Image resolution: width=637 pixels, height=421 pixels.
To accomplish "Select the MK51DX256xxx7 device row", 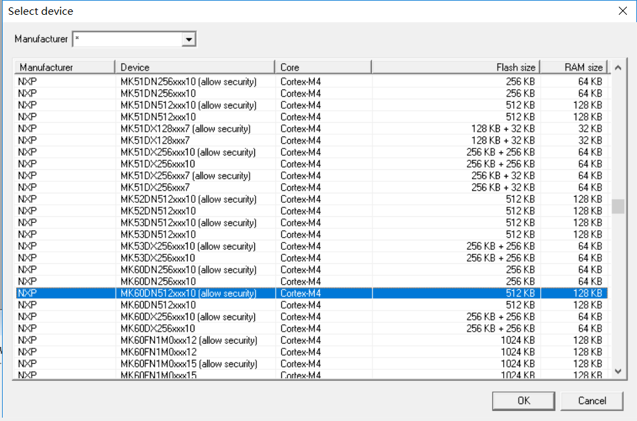I will point(311,187).
